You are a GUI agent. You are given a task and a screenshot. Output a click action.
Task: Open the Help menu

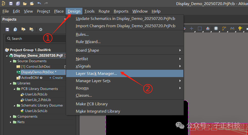click(156, 11)
